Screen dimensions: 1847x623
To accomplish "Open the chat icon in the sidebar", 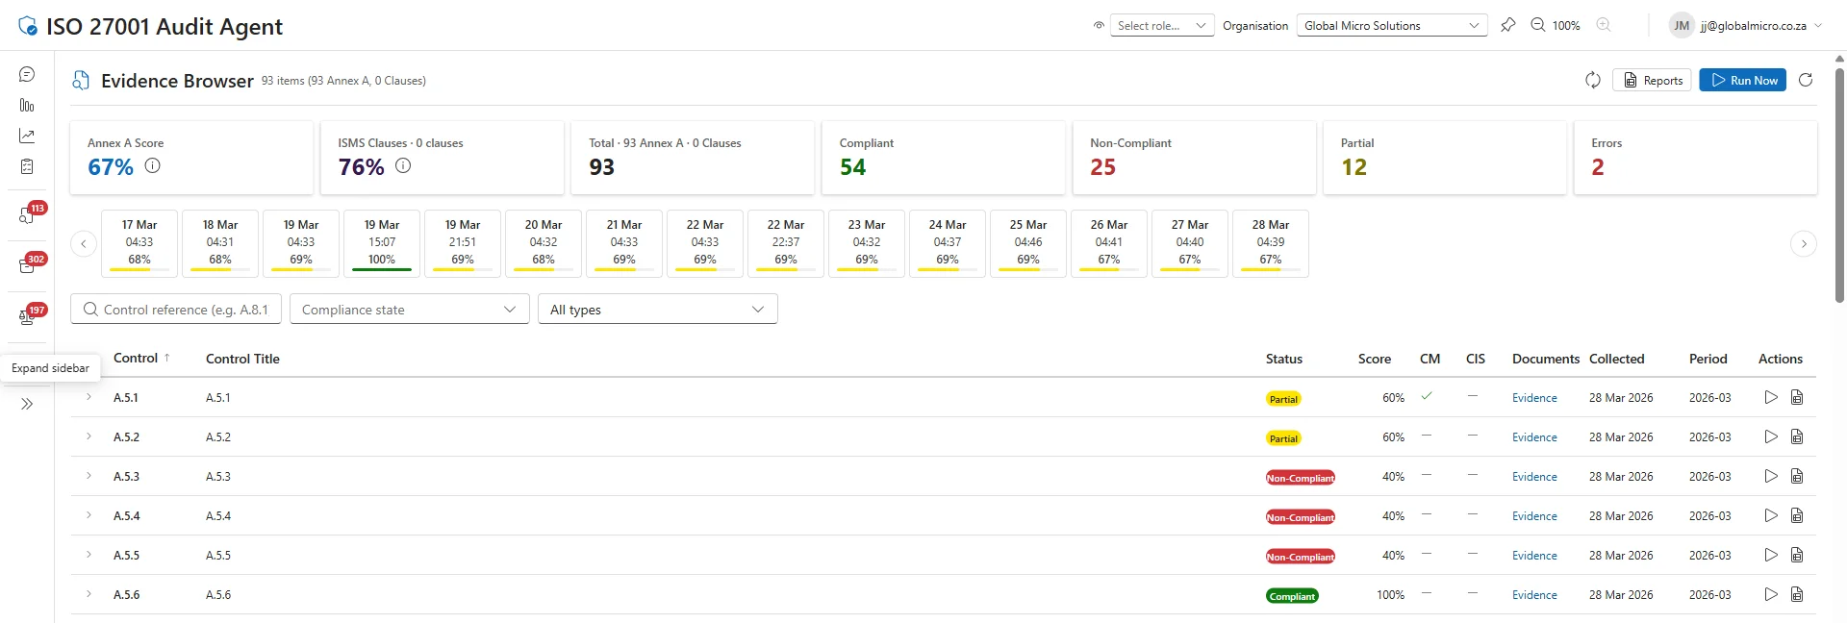I will (x=27, y=74).
